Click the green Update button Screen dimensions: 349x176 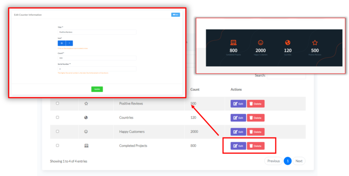point(97,89)
